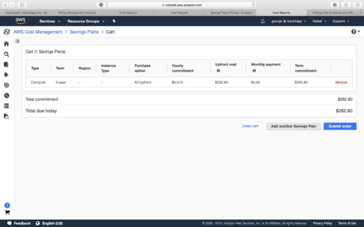Add a new Safari tab
Image resolution: width=364 pixels, height=227 pixels.
click(x=361, y=13)
